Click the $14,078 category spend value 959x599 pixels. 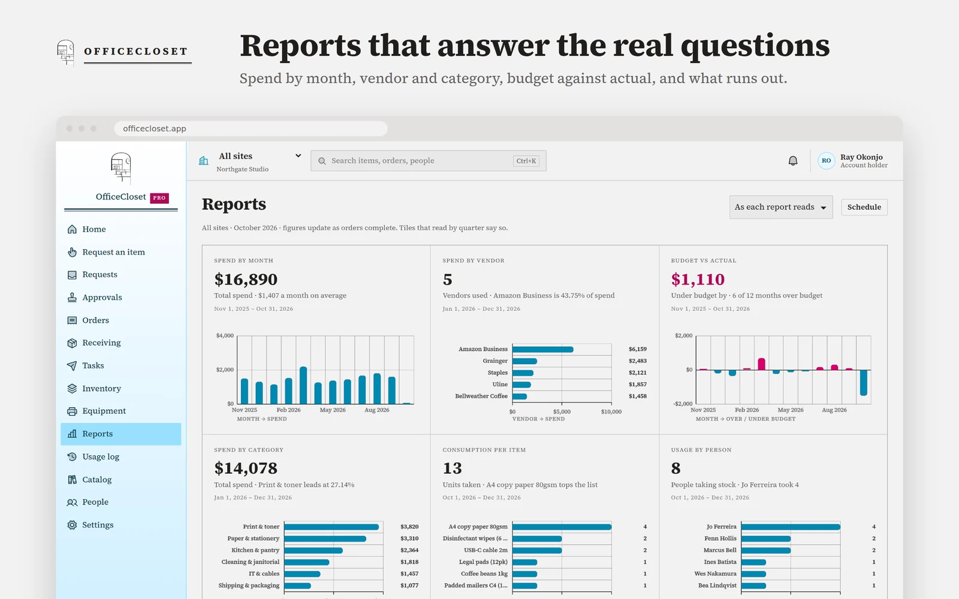point(246,468)
